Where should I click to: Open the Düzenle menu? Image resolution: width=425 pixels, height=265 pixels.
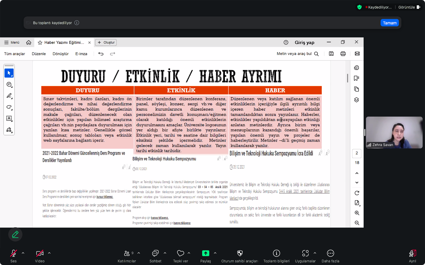point(39,54)
